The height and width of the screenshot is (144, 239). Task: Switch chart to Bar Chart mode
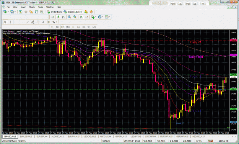pos(53,17)
